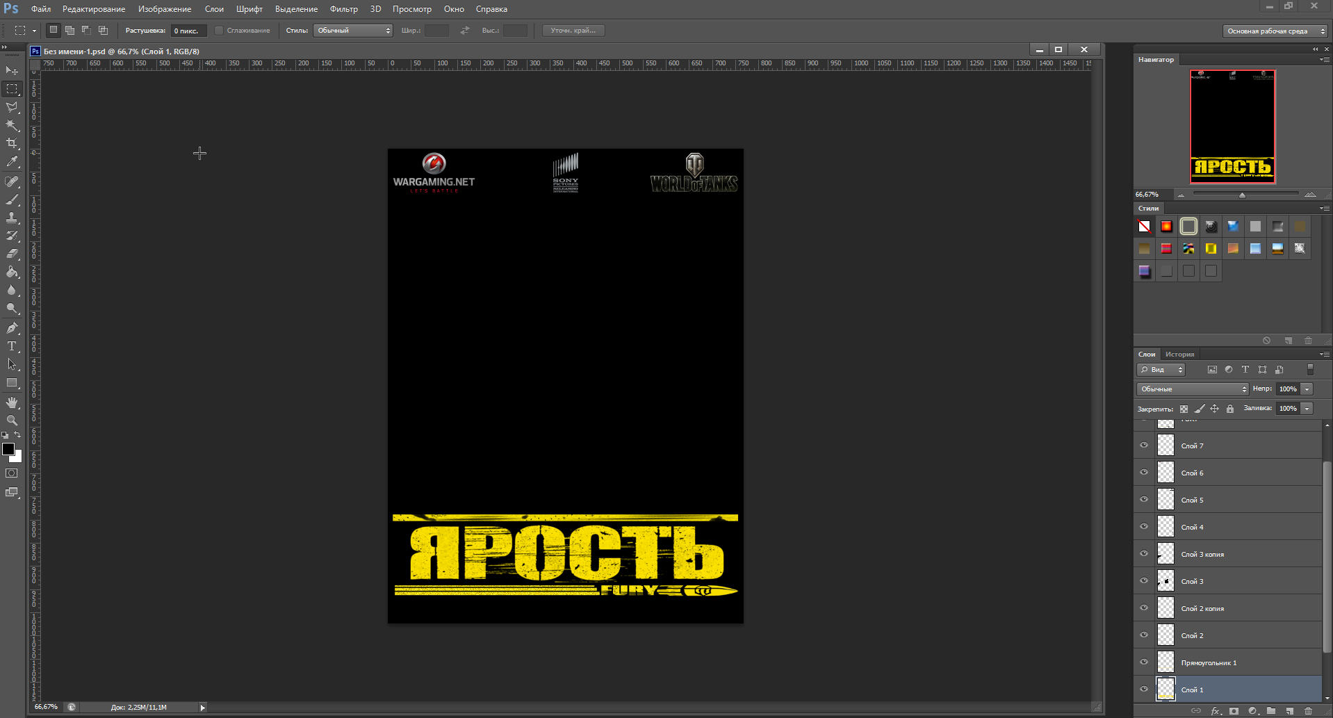
Task: Toggle visibility of Слой 2 копия
Action: (1144, 608)
